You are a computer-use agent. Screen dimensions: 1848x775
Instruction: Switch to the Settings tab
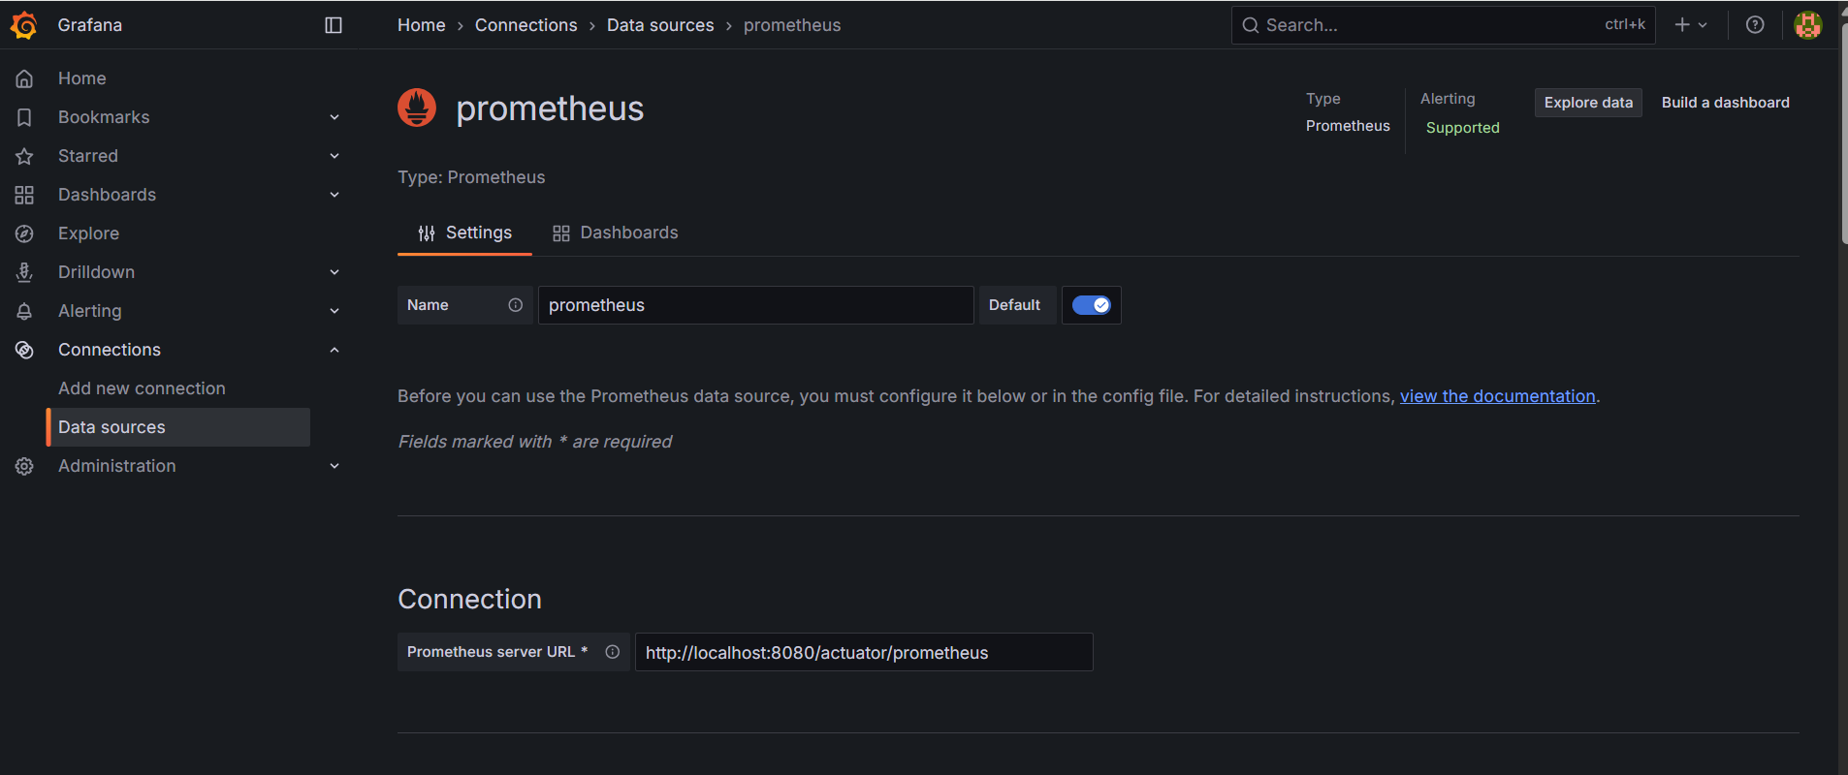click(x=464, y=232)
